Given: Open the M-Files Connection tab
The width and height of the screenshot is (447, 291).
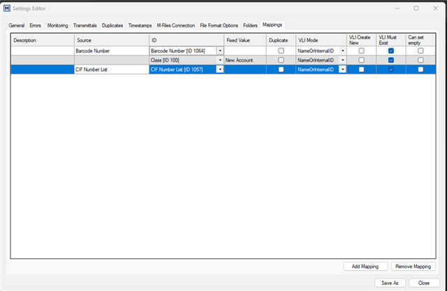Looking at the screenshot, I should point(176,25).
